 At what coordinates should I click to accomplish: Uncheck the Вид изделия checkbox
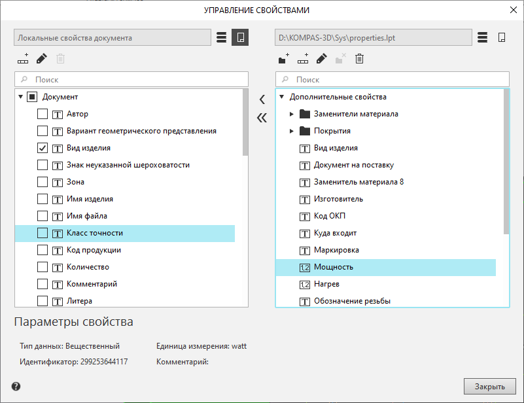[43, 148]
